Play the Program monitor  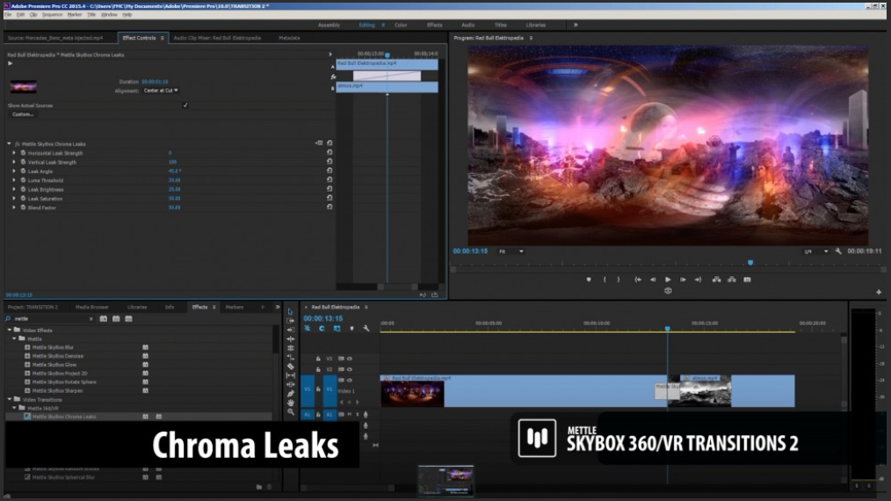pyautogui.click(x=668, y=280)
